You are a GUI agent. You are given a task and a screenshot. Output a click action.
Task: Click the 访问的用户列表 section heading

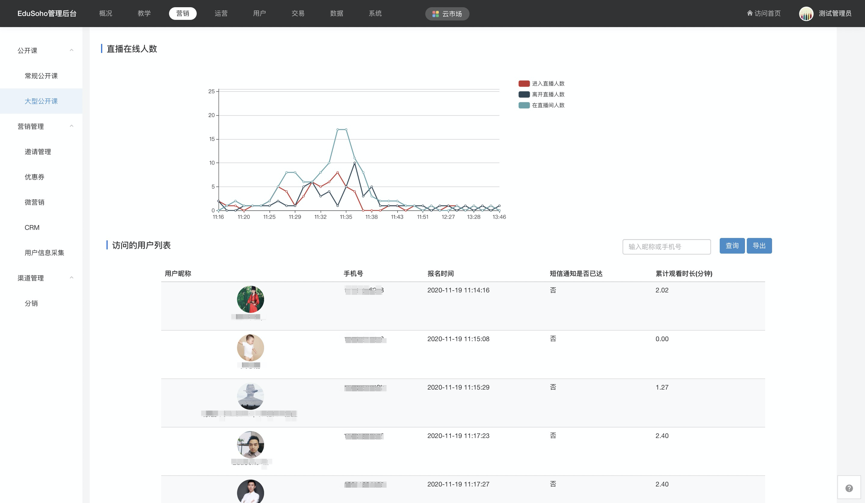pyautogui.click(x=141, y=245)
